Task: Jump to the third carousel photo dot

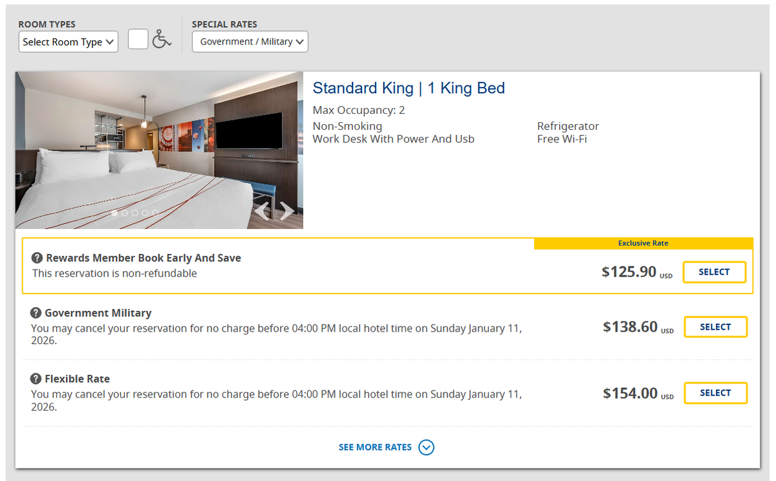Action: (135, 213)
